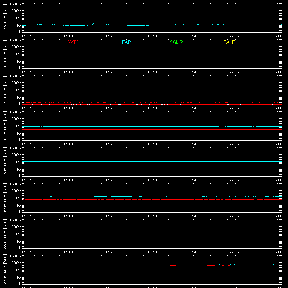Click the 100 value on the 610 MHz axis
The height and width of the screenshot is (288, 288).
tap(17, 90)
